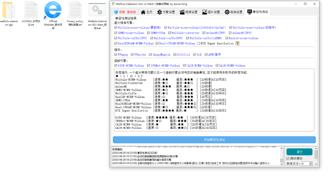The width and height of the screenshot is (335, 176).
Task: Start the test with 开始兼容性测试 button
Action: 214,140
